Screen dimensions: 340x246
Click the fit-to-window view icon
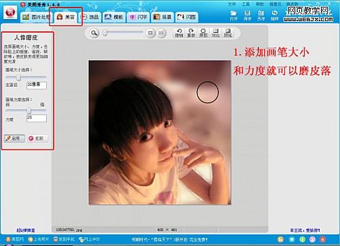[150, 33]
